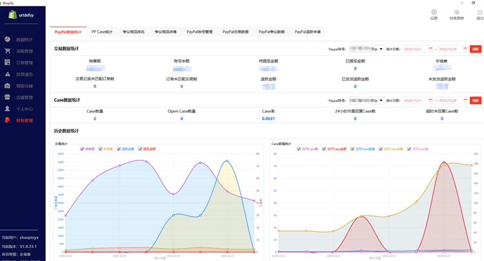The image size is (484, 261).
Task: Toggle the 退款金额 legend checkbox
Action: point(118,149)
